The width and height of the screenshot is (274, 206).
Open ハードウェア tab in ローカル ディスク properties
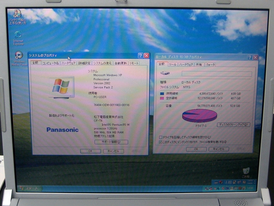click(x=186, y=65)
